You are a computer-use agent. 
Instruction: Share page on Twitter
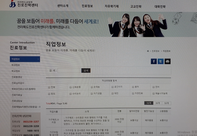click(x=161, y=61)
